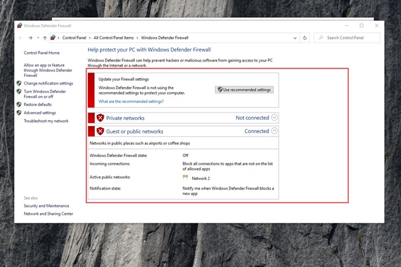The height and width of the screenshot is (267, 401).
Task: Click the Network 2 bench icon
Action: click(x=185, y=177)
